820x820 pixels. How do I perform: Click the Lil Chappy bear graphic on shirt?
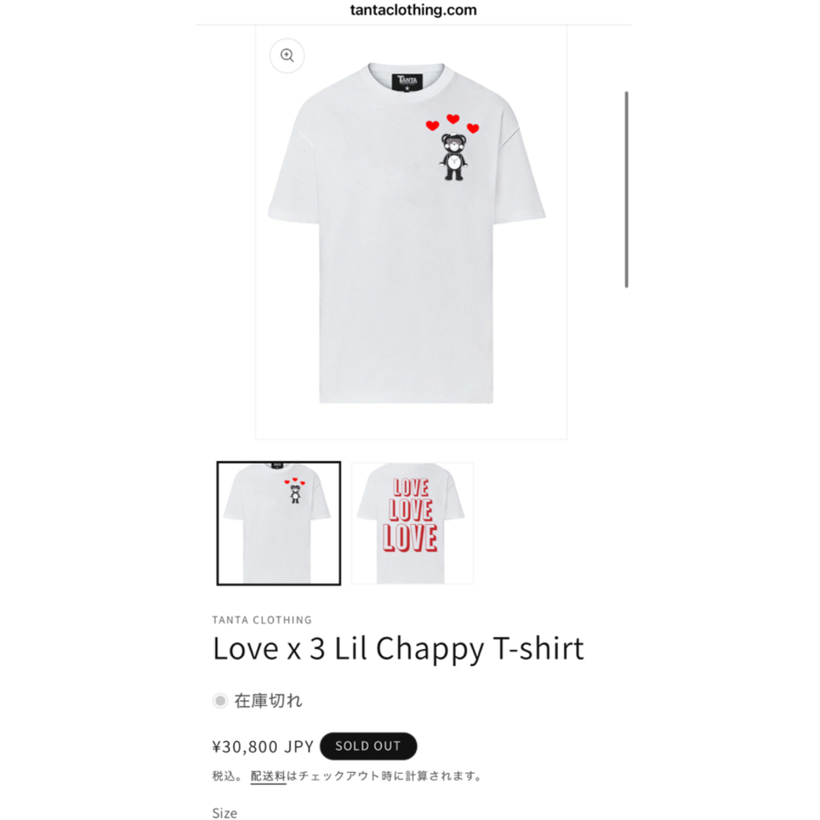pos(453,157)
